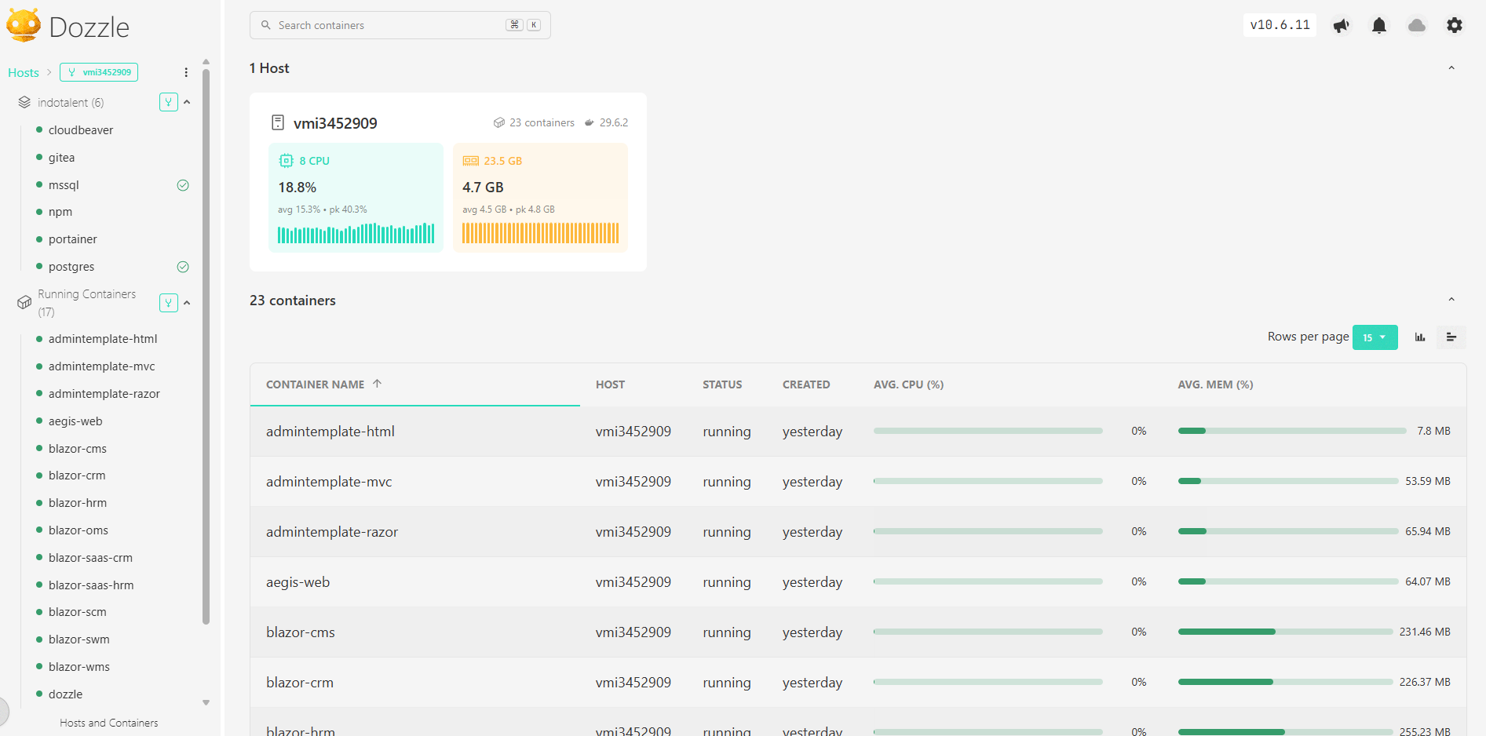Open blazor-saas-crm in the sidebar
Screen dimensions: 1486x736
[90, 558]
